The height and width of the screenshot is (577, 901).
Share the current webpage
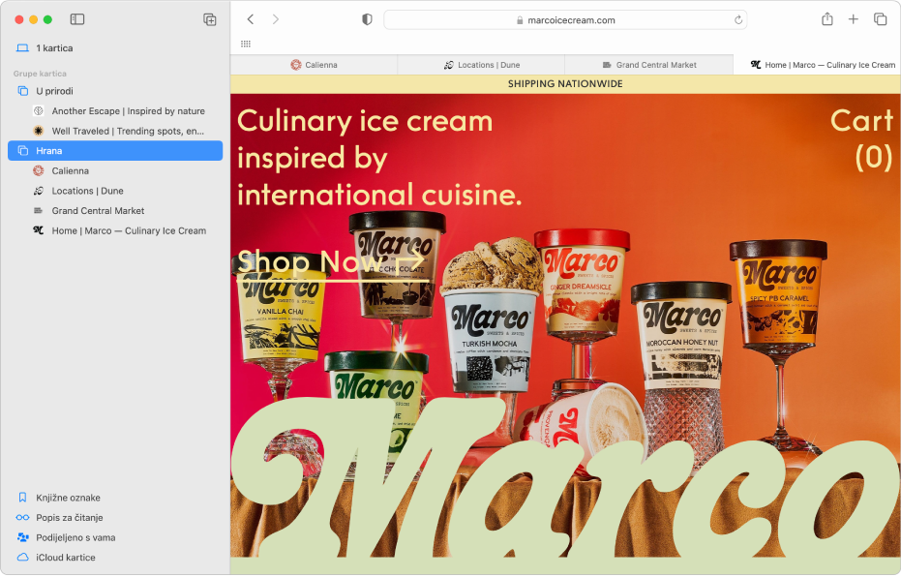[x=827, y=18]
